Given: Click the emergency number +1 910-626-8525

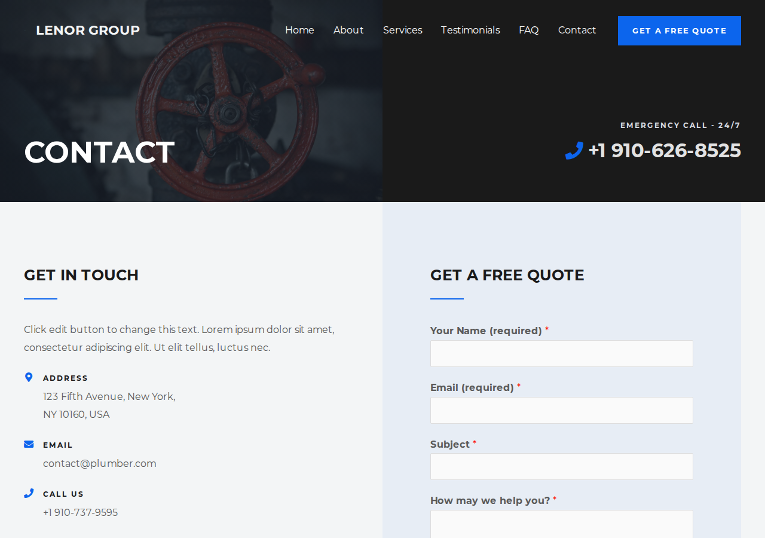Looking at the screenshot, I should (x=665, y=151).
